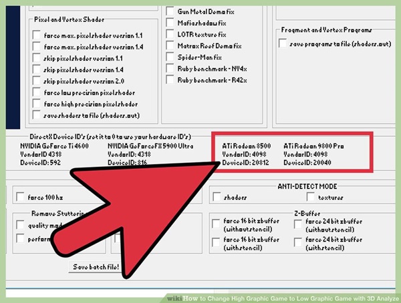Click the ANTI-DETECT MODE group heading

click(307, 186)
